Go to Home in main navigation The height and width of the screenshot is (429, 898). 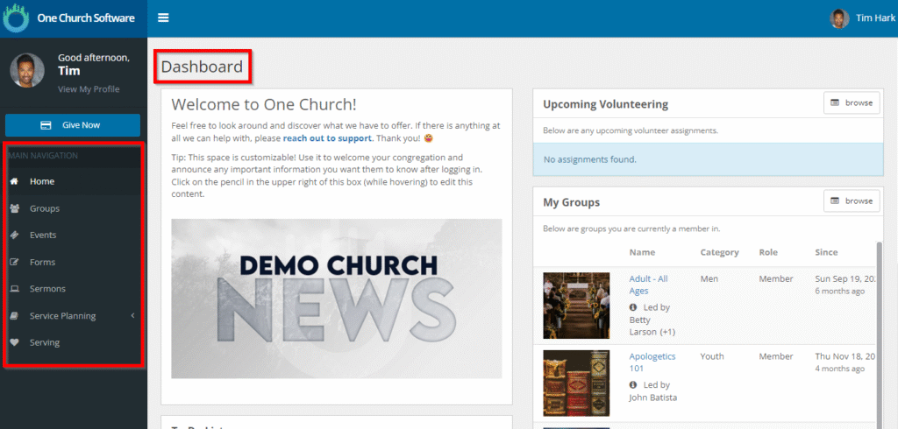pos(42,181)
